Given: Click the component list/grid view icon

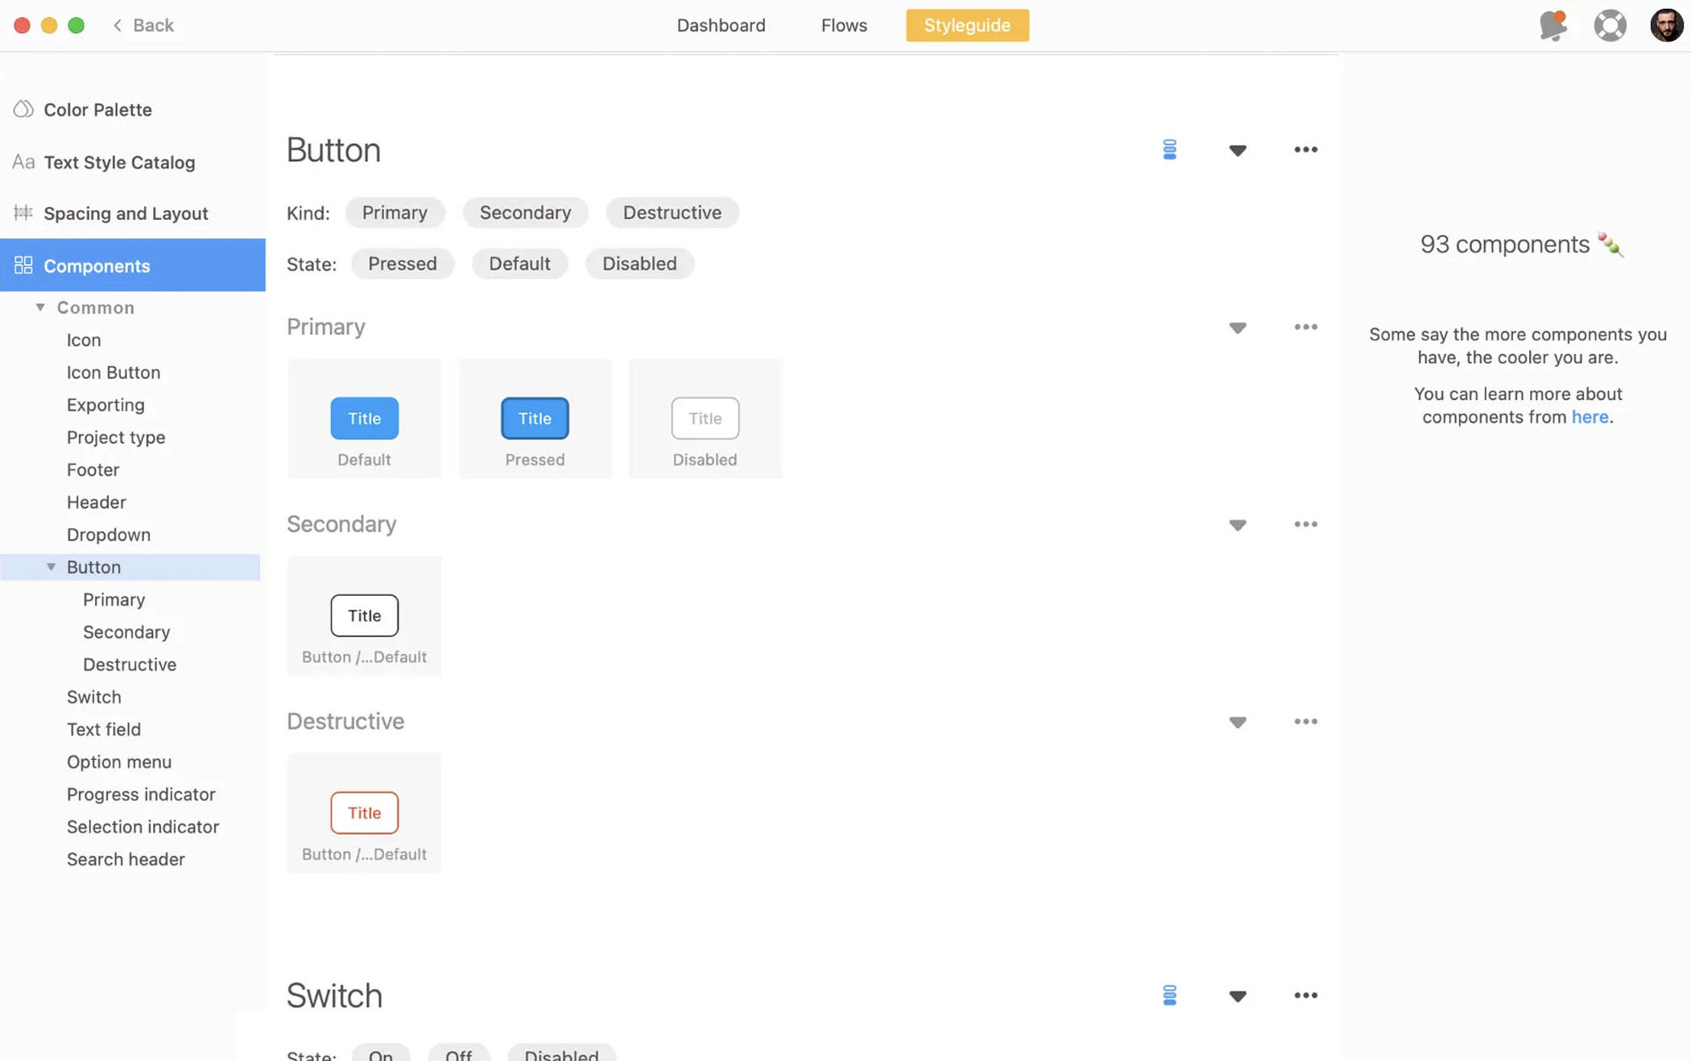Looking at the screenshot, I should 1169,149.
